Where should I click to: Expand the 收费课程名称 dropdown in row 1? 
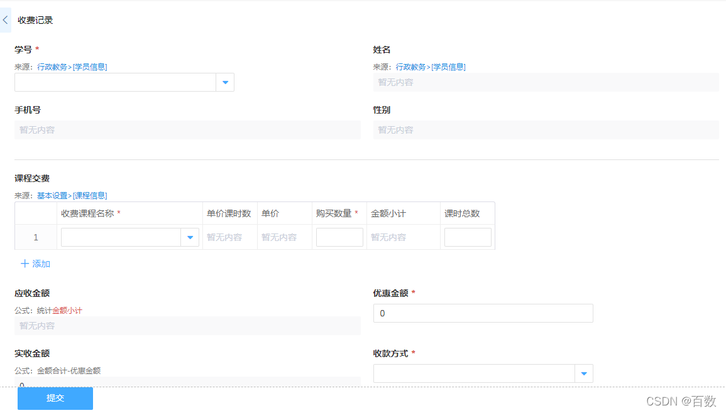pos(190,237)
